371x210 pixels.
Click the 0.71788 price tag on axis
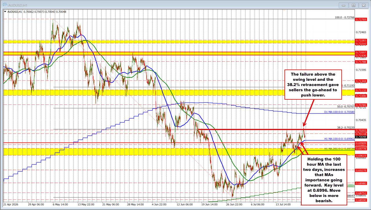click(x=361, y=62)
